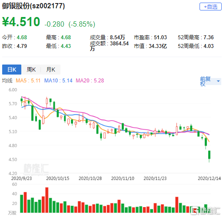Click the 成交额 value 3864.54

click(x=119, y=44)
